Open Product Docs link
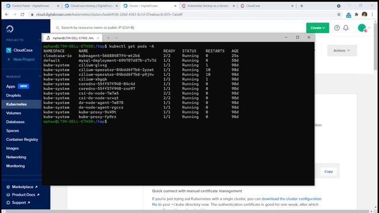Screen dimensions: 379x213 pos(23,195)
